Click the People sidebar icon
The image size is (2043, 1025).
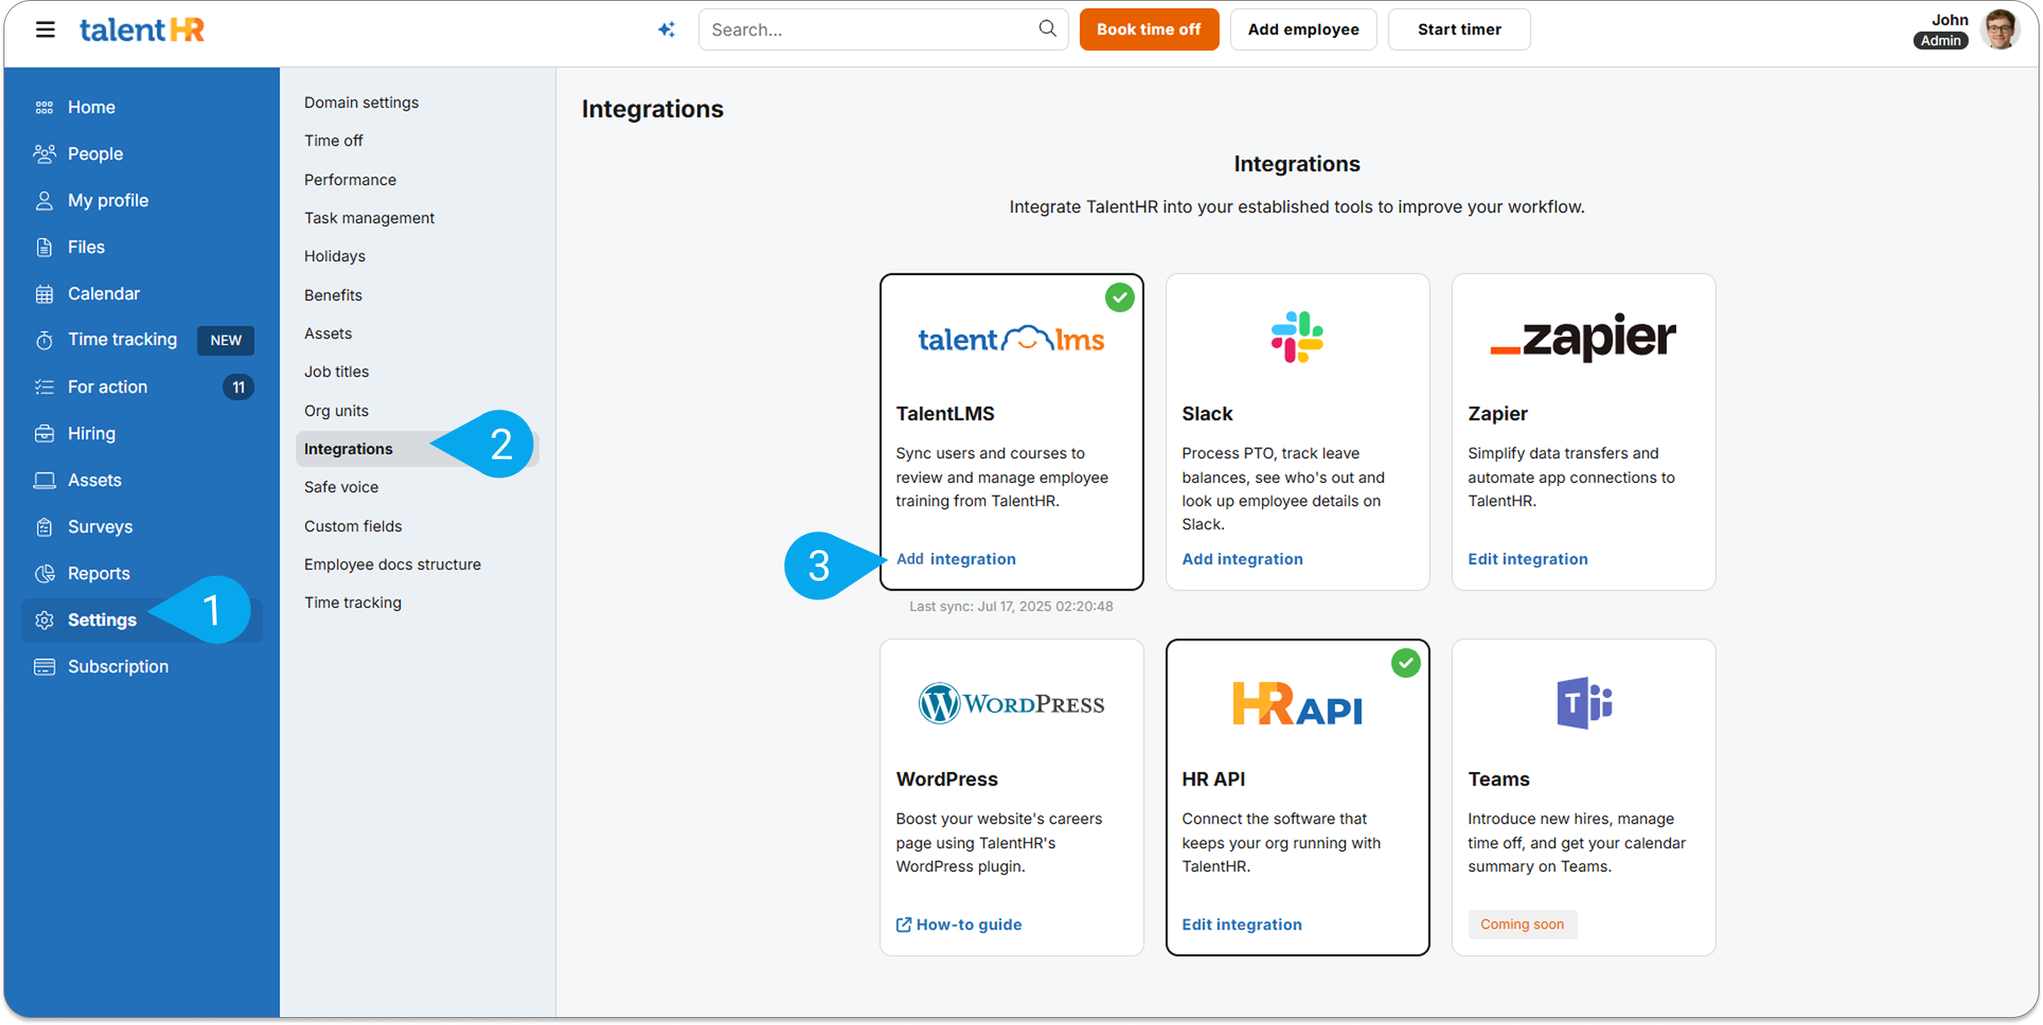44,154
